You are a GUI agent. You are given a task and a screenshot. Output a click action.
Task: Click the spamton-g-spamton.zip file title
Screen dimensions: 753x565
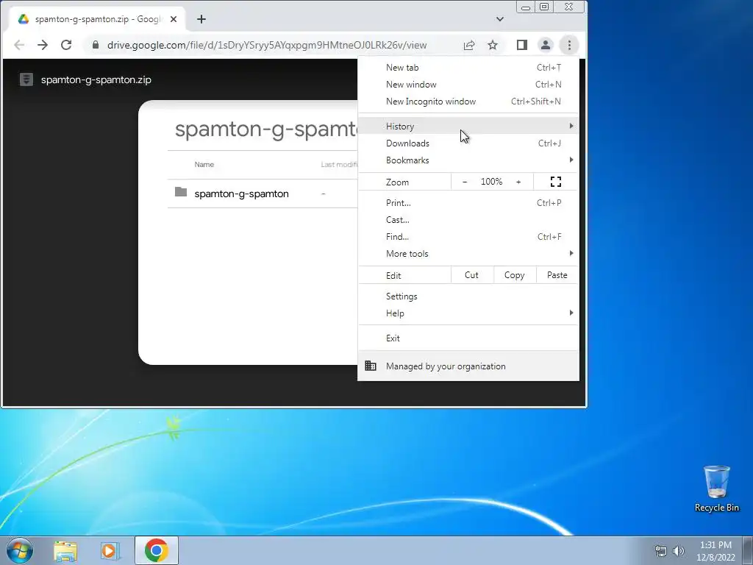96,79
